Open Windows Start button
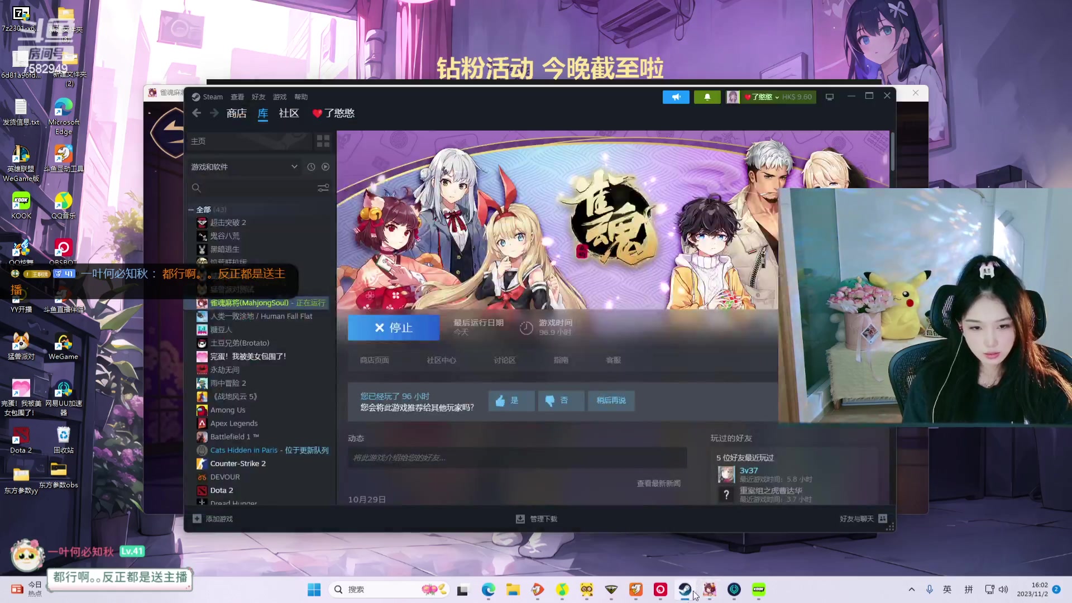Screen dimensions: 1072x603 314,590
